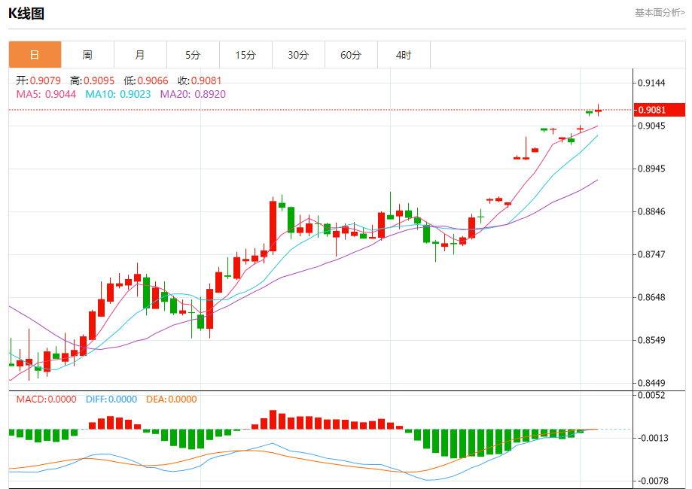Screen dimensions: 692x489
Task: Click the DEA:0.0000 indicator label
Action: [171, 399]
